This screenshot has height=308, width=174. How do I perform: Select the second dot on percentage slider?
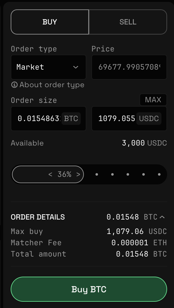tap(112, 174)
